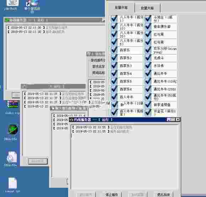
Task: Toggle the 通比牛牛(10元) checkbox
Action: 148,81
